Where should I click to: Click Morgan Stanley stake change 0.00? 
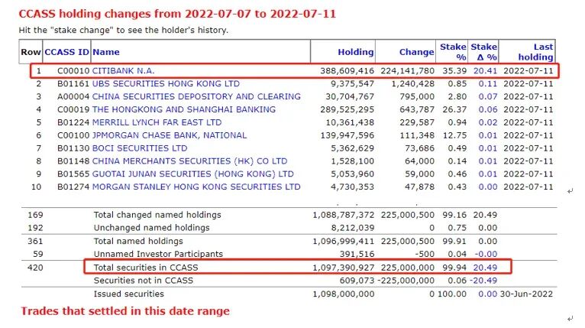pyautogui.click(x=487, y=187)
